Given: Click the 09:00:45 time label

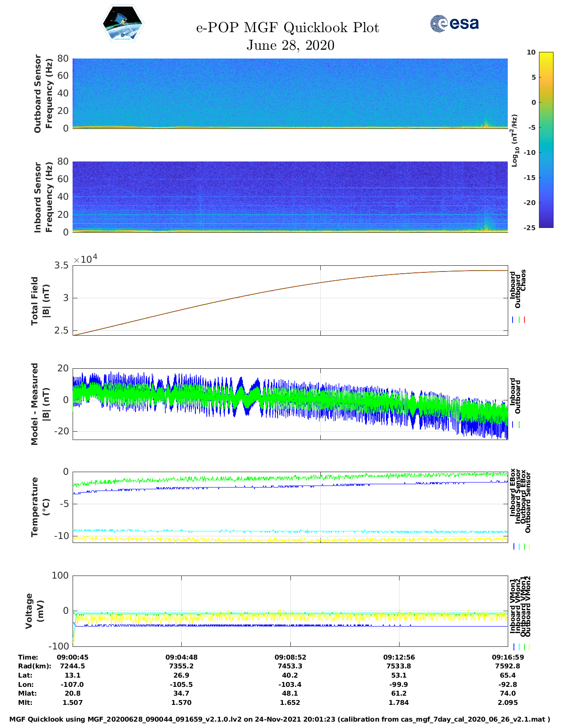Looking at the screenshot, I should [73, 657].
